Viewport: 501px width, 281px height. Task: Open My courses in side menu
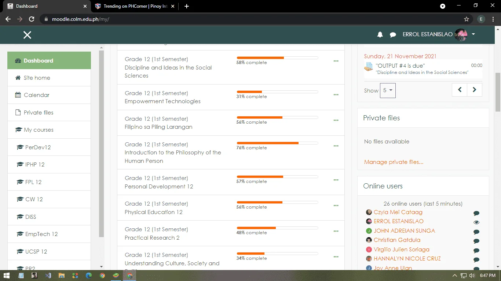(x=49, y=130)
